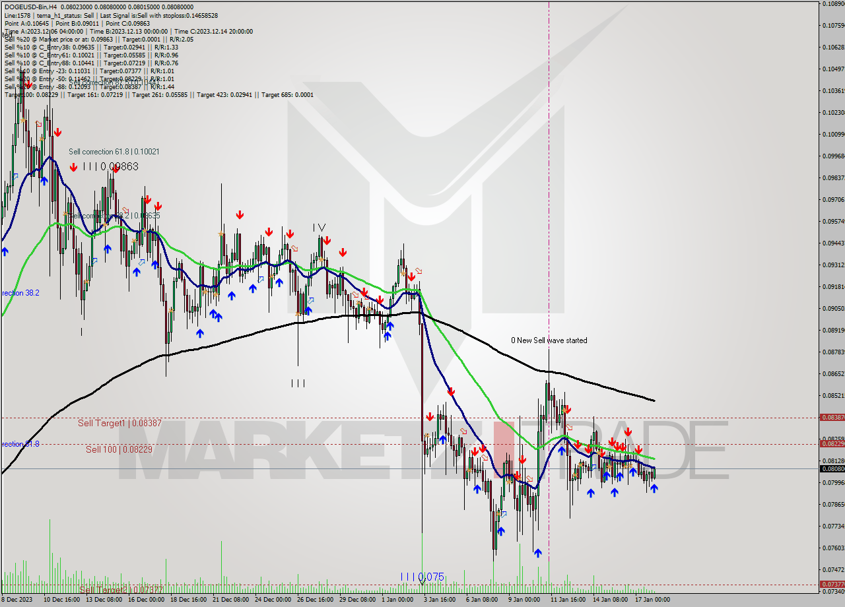
Task: Select the 'Line:1578 | tema_h1_status: Sell' info line
Action: [x=111, y=15]
